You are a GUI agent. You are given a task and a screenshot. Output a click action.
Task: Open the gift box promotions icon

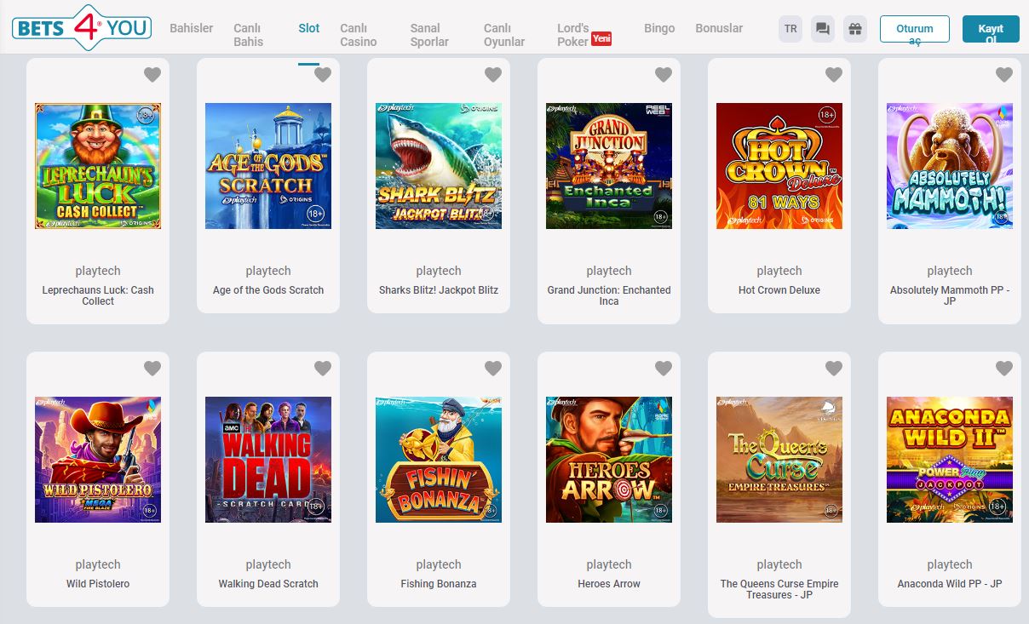click(x=855, y=29)
